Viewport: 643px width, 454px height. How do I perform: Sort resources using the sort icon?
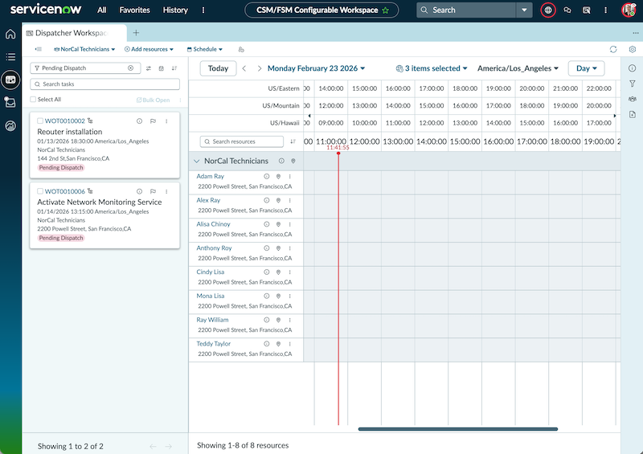[x=293, y=141]
